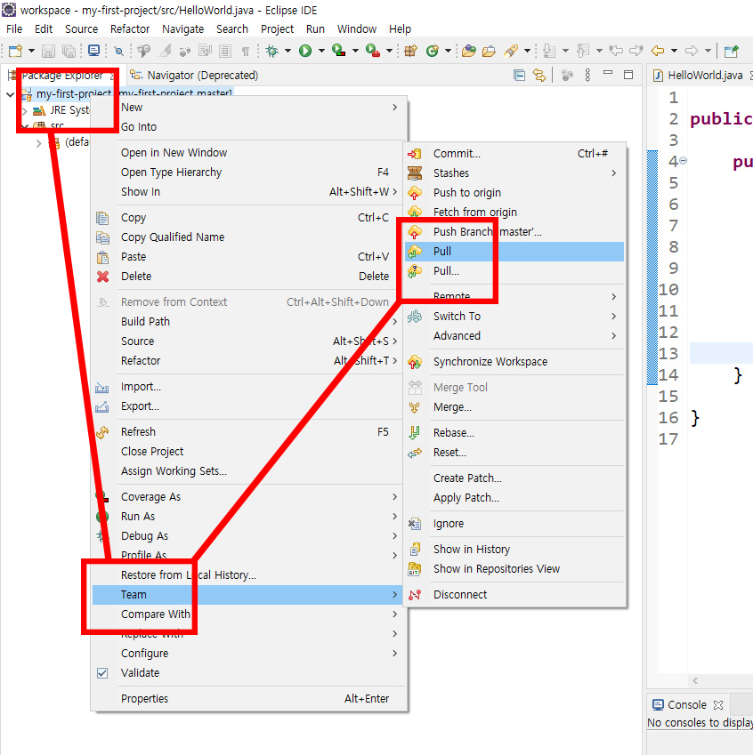This screenshot has height=755, width=753.
Task: Open dropdown arrow next to New icon
Action: click(x=31, y=51)
